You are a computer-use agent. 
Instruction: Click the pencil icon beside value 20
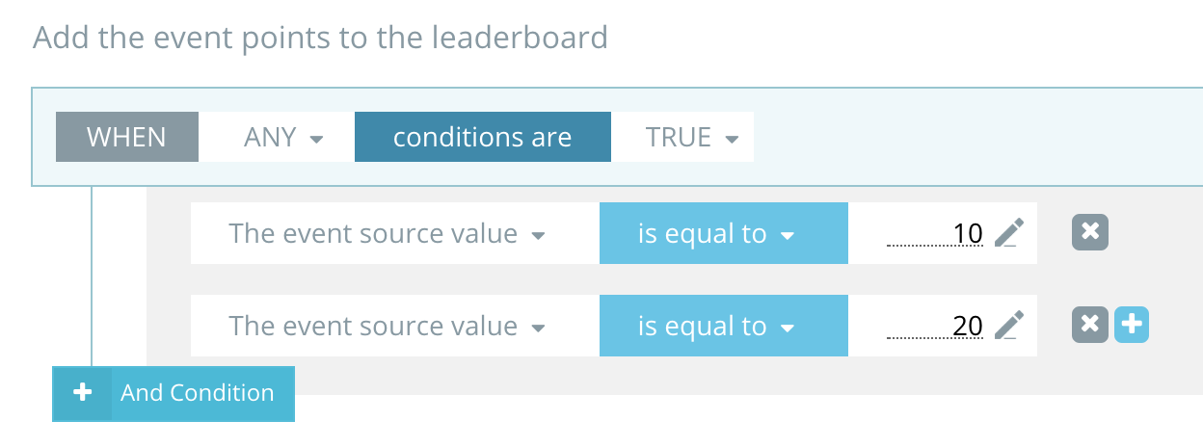point(1008,326)
